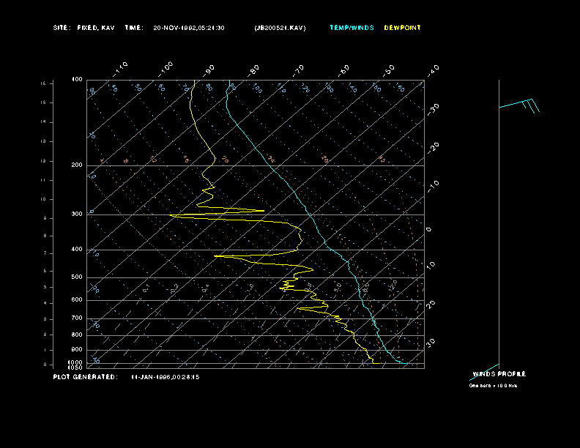Click the 500 pressure level label
This screenshot has height=448, width=580.
tap(76, 277)
